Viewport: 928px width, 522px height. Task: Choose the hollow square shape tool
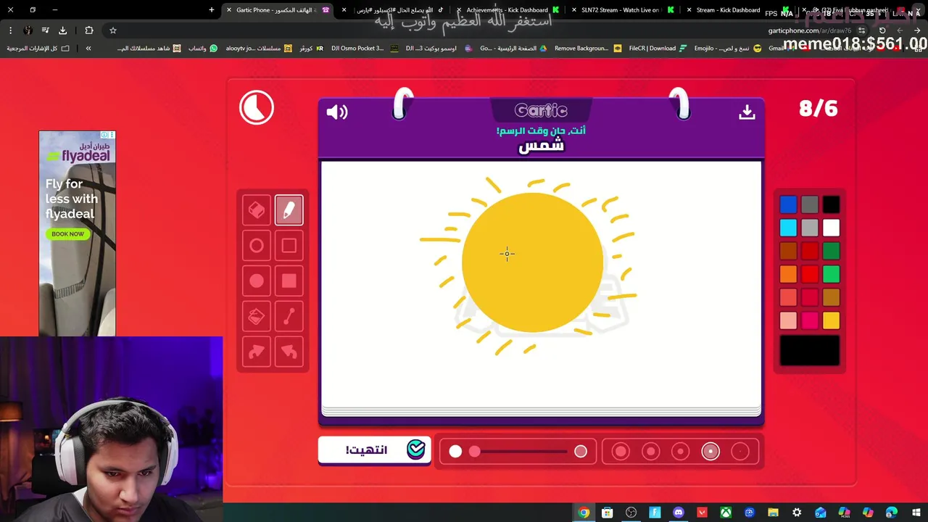pyautogui.click(x=289, y=246)
